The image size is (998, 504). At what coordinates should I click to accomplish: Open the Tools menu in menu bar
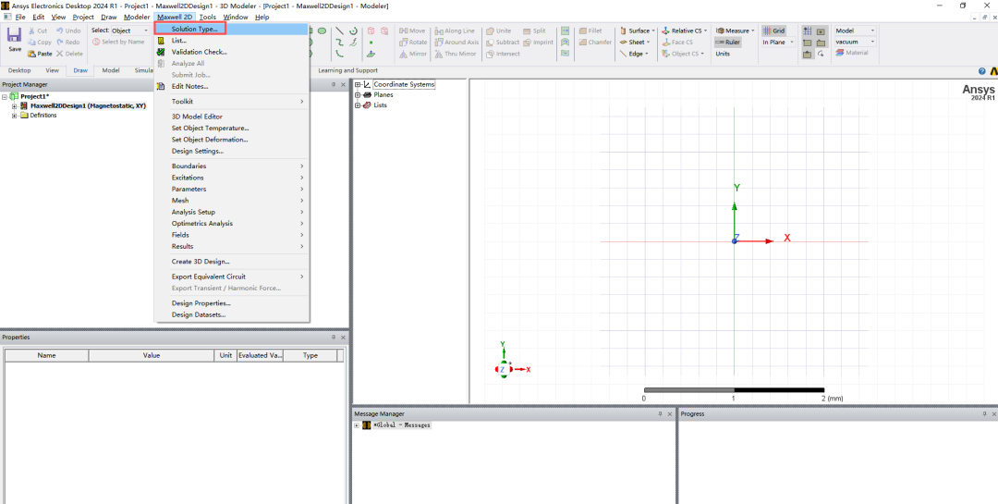pos(208,18)
